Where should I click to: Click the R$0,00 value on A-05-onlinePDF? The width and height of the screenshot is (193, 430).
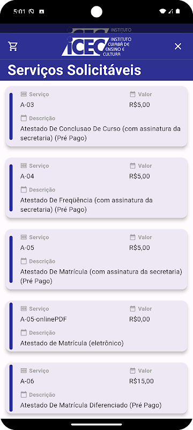139,319
